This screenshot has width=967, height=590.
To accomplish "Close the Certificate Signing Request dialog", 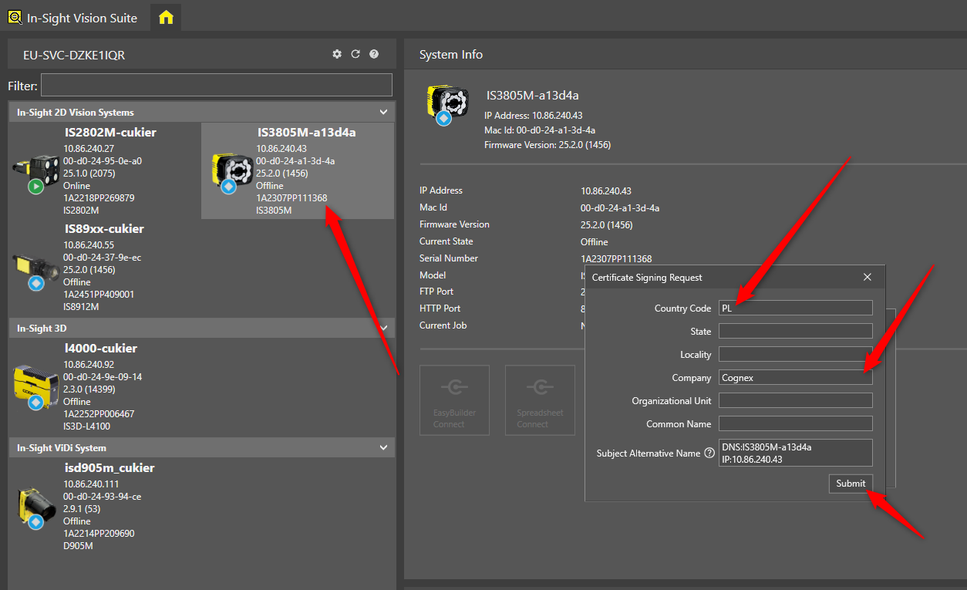I will 868,277.
